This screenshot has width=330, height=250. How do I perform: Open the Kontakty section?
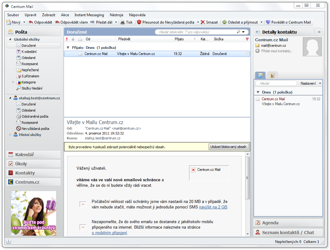tap(34, 173)
